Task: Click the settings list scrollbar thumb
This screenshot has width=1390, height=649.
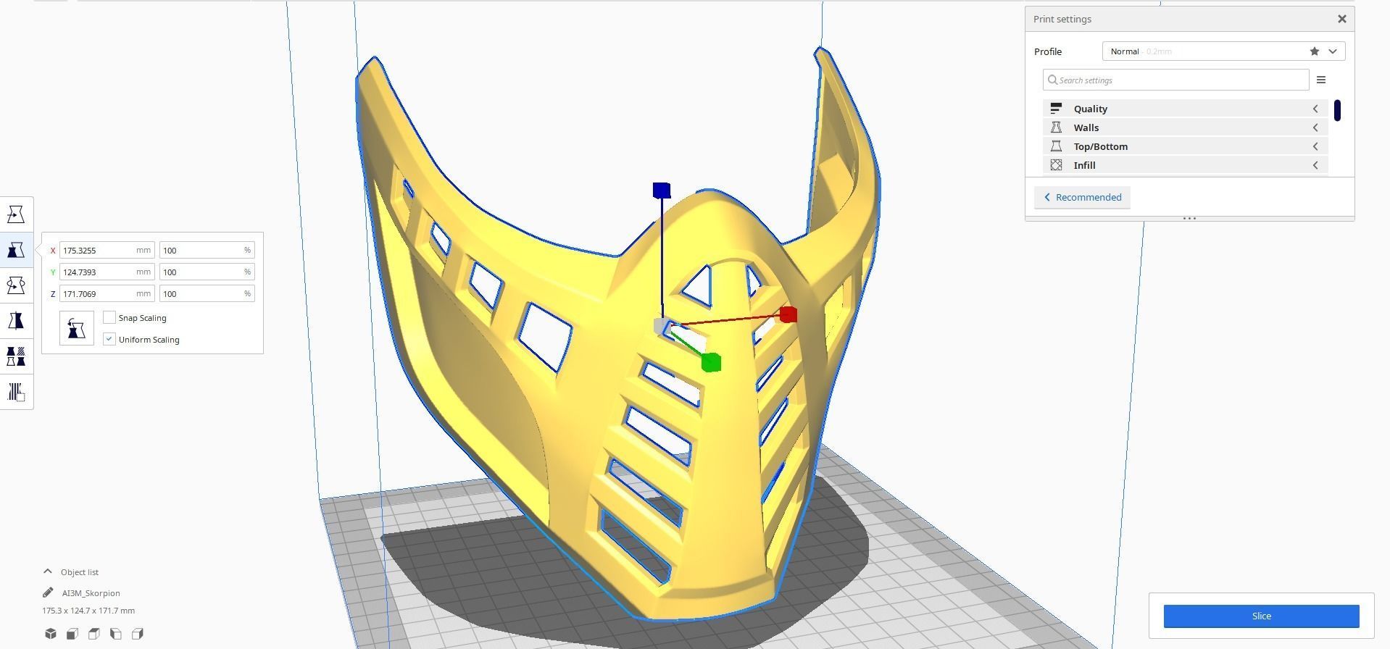Action: click(1337, 111)
